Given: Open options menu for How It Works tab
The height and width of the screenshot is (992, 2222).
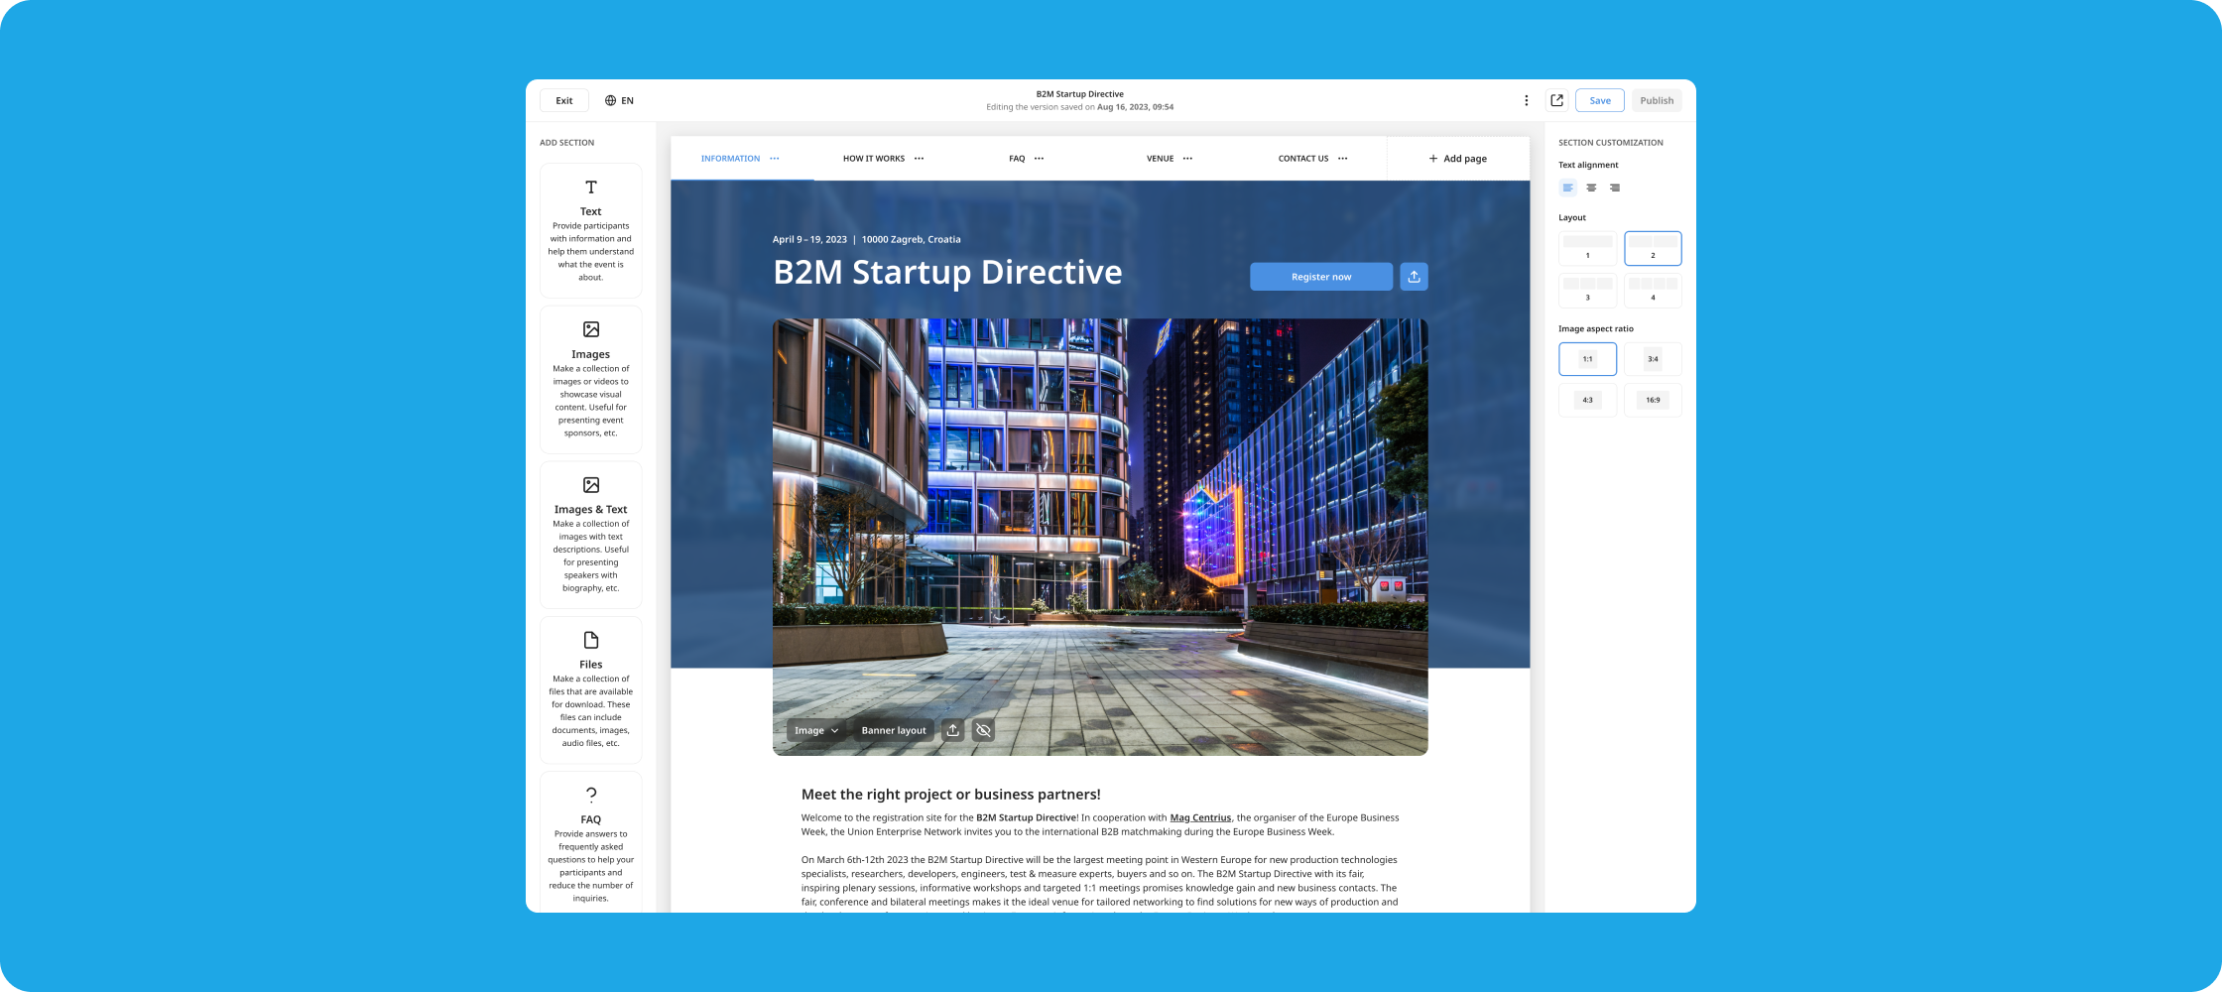Looking at the screenshot, I should pyautogui.click(x=920, y=159).
